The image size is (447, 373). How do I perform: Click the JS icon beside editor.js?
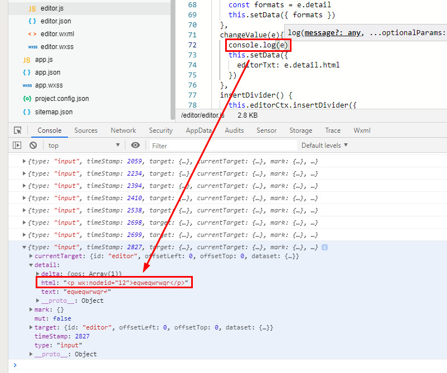(x=32, y=9)
